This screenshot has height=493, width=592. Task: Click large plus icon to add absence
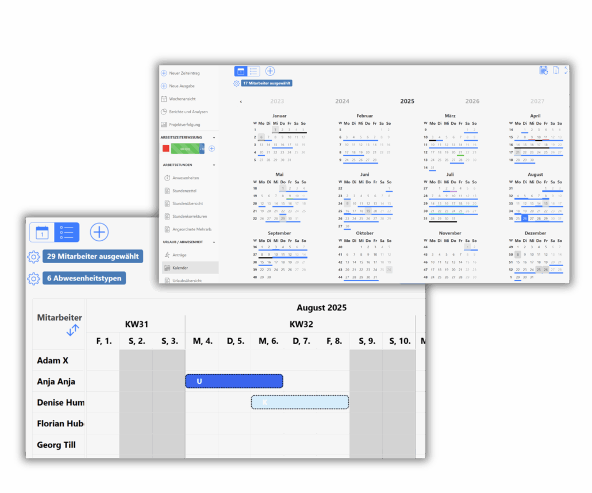(x=99, y=232)
